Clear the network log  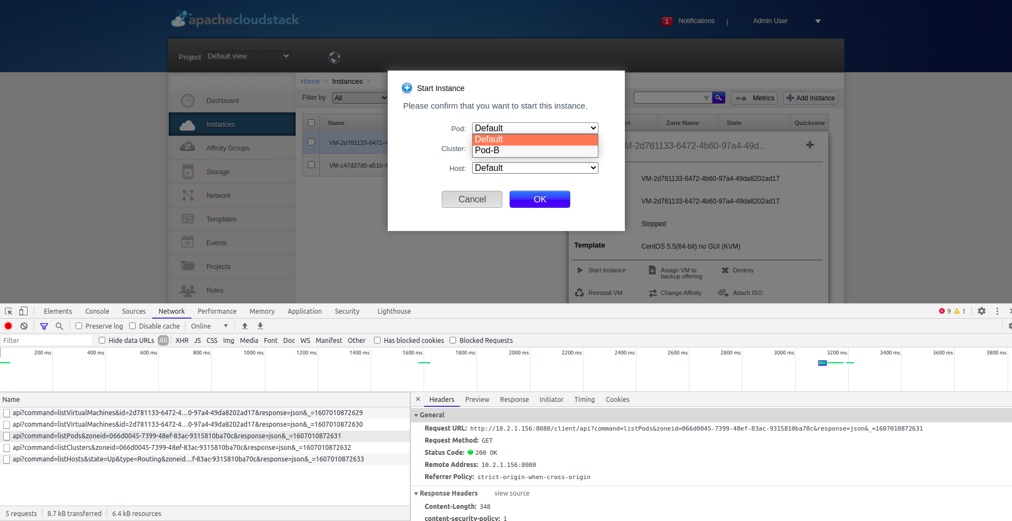coord(24,326)
